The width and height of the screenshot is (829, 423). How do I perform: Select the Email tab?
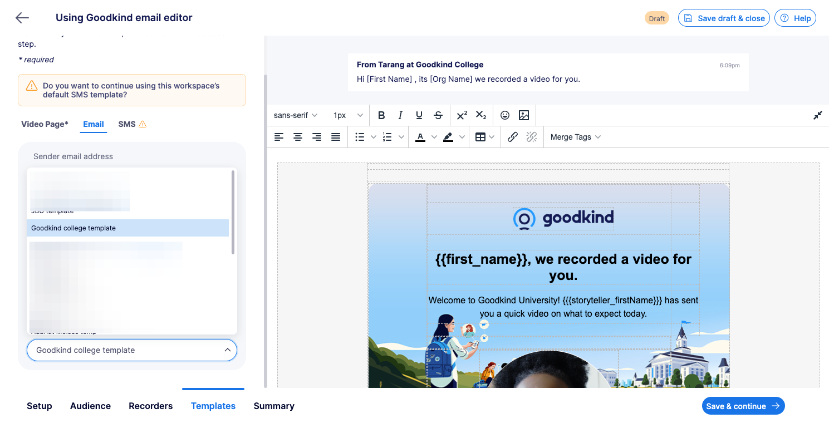pos(94,124)
